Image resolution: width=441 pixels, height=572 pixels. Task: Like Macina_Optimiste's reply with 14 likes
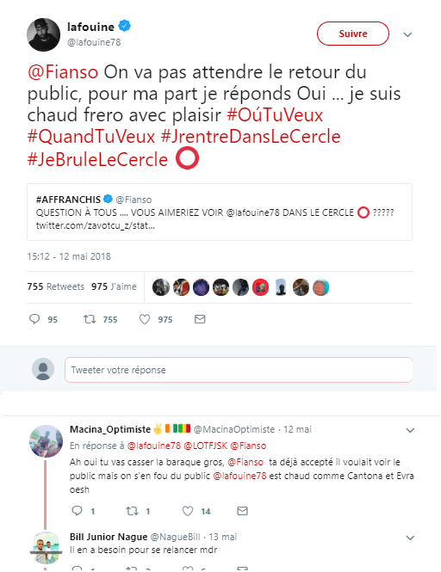tap(188, 511)
